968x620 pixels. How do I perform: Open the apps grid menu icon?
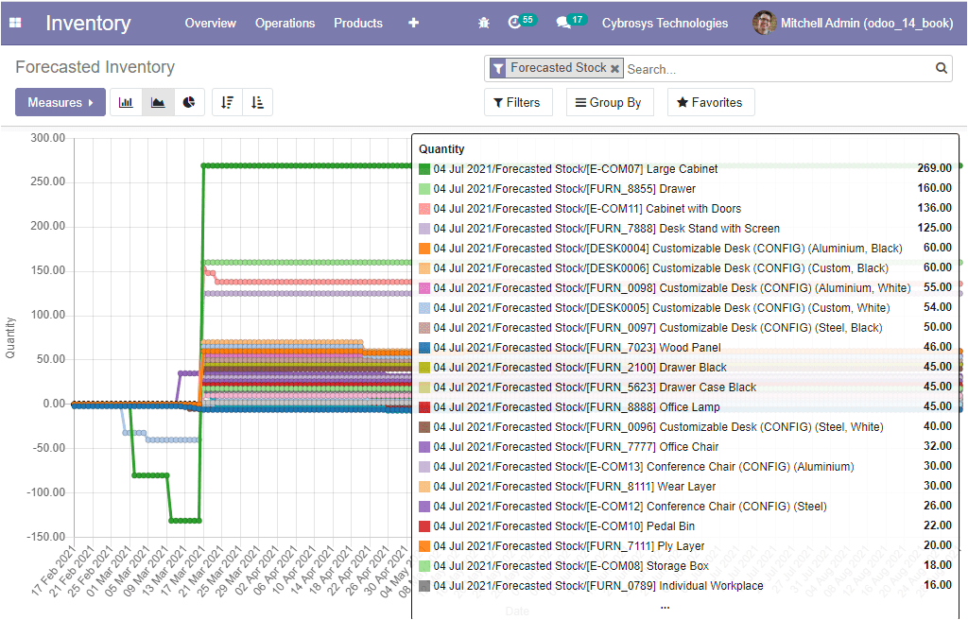click(x=15, y=23)
